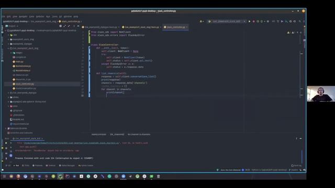The height and width of the screenshot is (188, 335).
Task: Expand the live_example1_slack_msg folder
Action: (9, 40)
